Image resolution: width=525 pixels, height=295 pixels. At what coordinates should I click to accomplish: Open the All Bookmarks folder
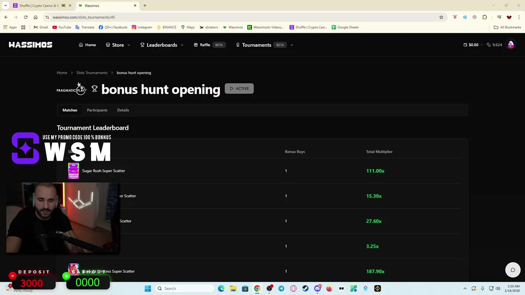click(507, 27)
